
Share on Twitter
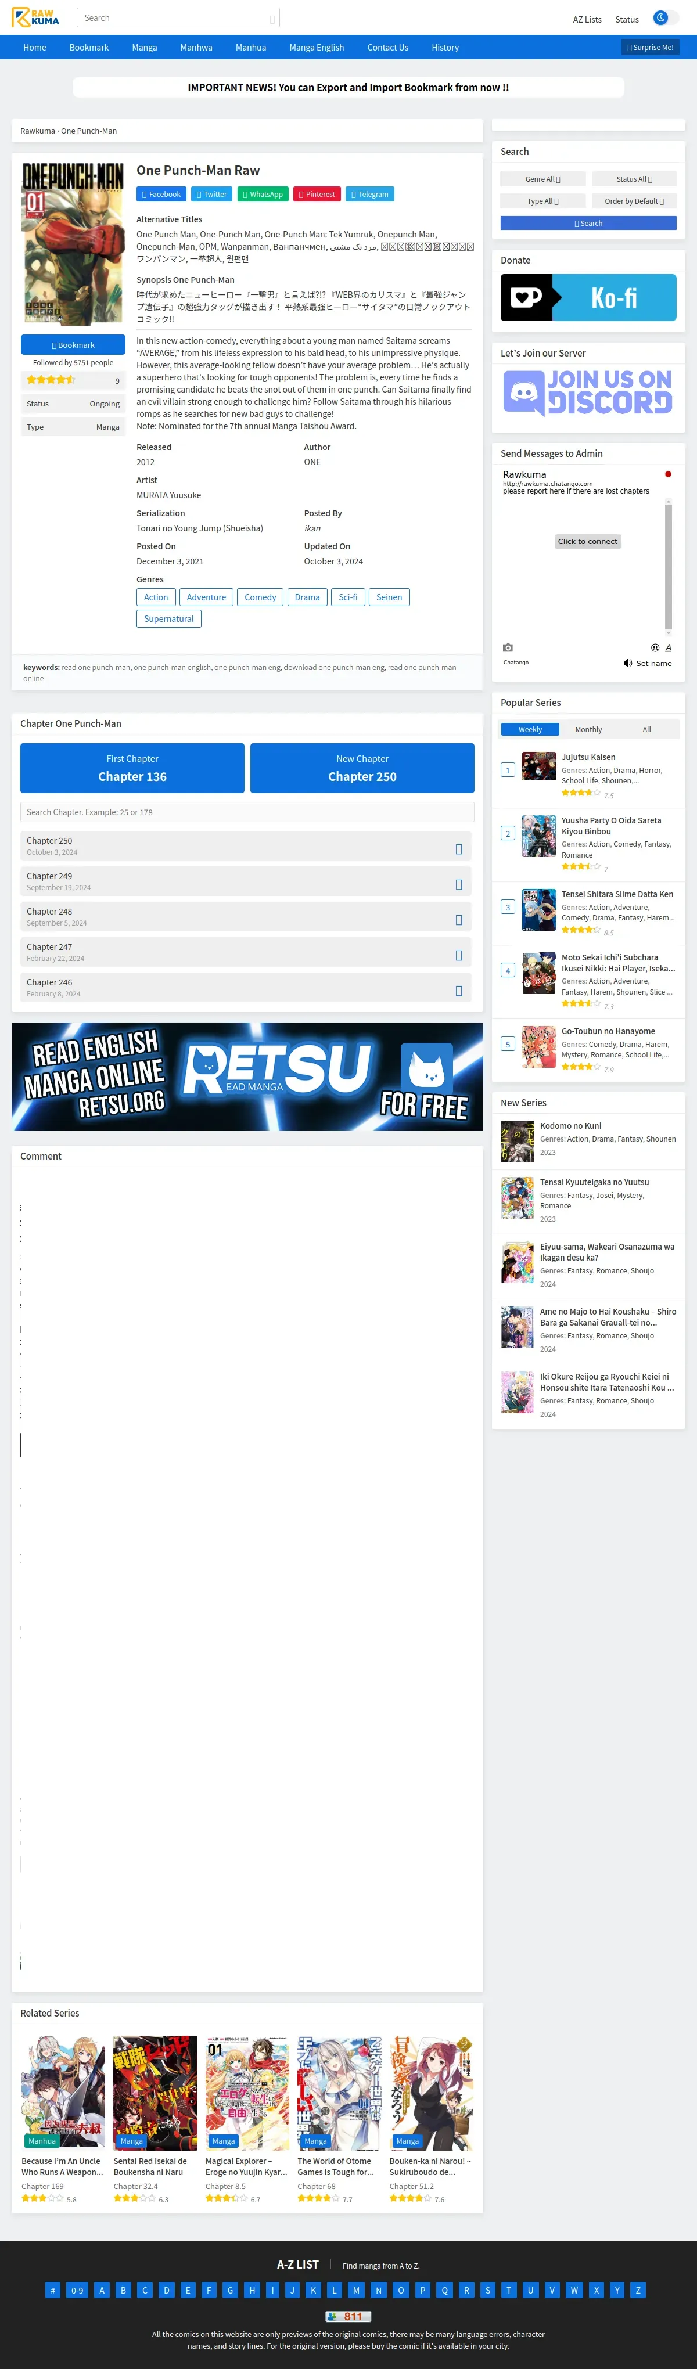pos(211,194)
